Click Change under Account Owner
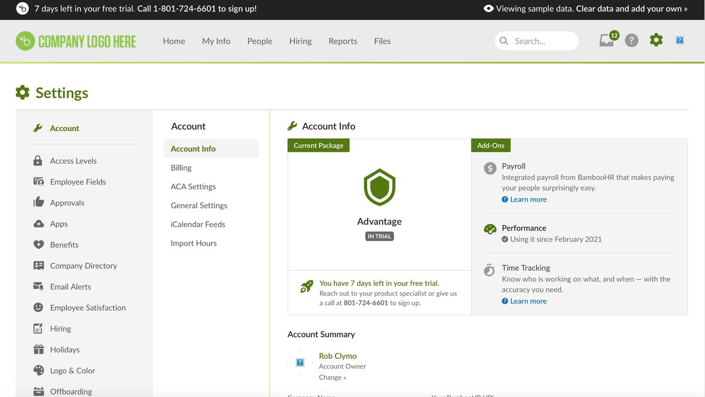Viewport: 705px width, 397px height. [332, 377]
